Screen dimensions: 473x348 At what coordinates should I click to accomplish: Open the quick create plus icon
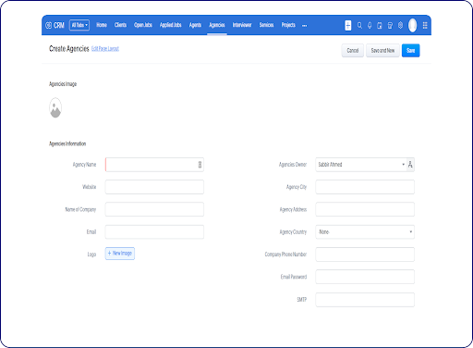pyautogui.click(x=348, y=25)
